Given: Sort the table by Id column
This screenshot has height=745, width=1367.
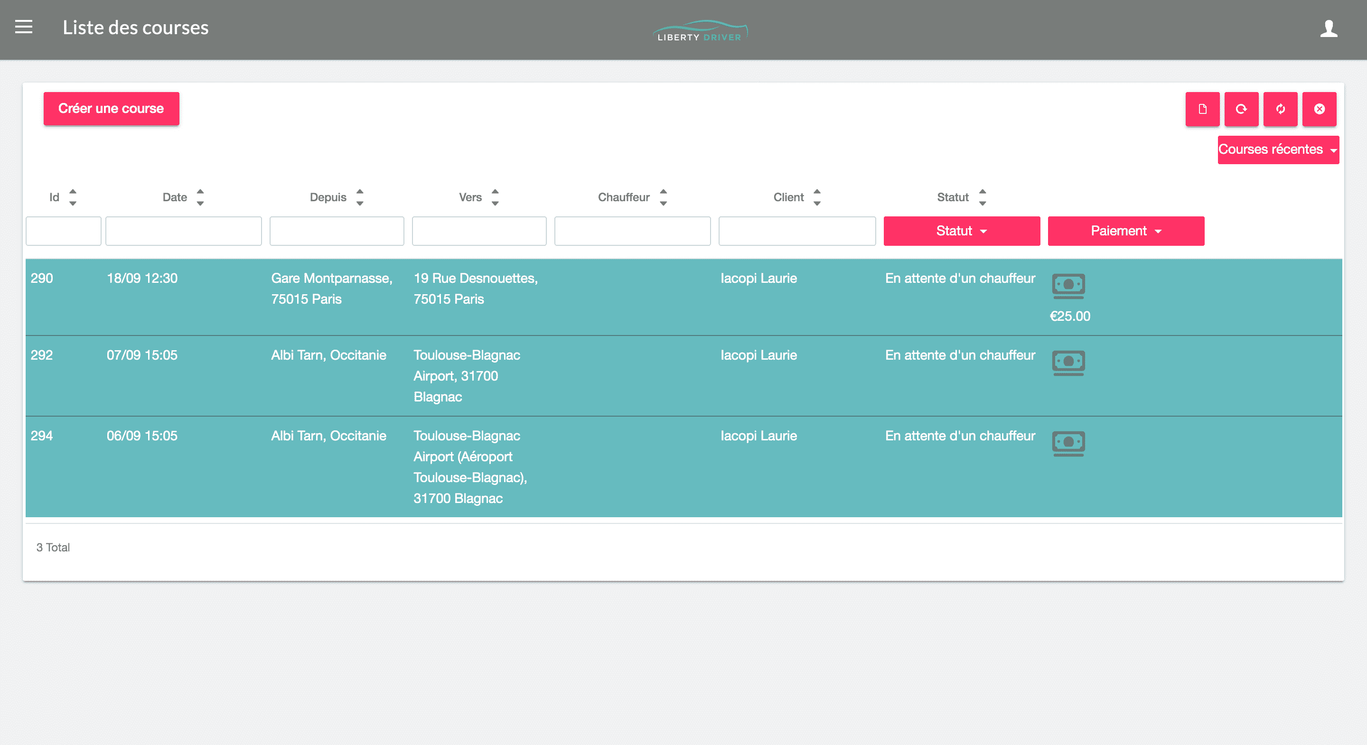Looking at the screenshot, I should point(73,197).
